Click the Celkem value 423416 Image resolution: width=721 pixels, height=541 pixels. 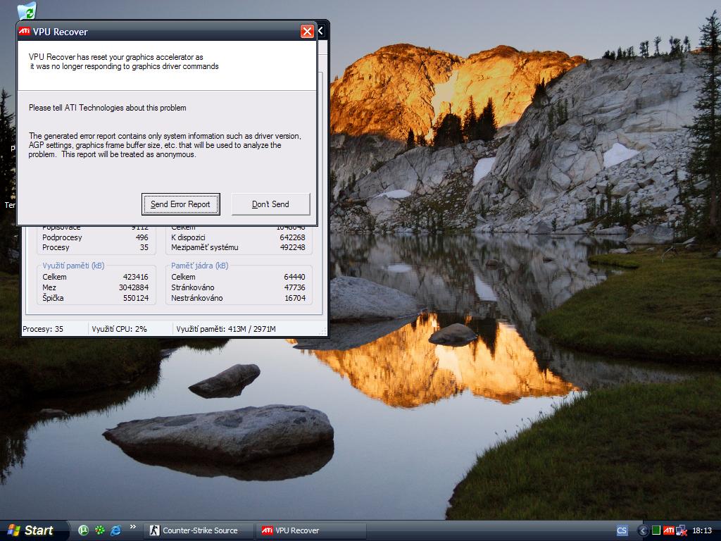[136, 277]
